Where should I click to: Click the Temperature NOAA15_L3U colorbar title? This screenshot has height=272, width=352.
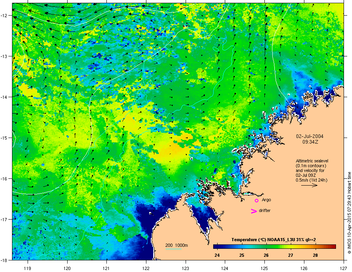pyautogui.click(x=274, y=240)
